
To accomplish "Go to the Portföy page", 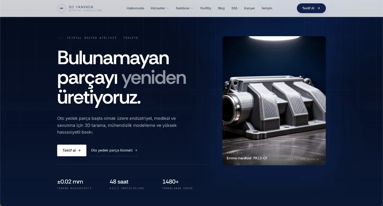I will click(x=206, y=8).
